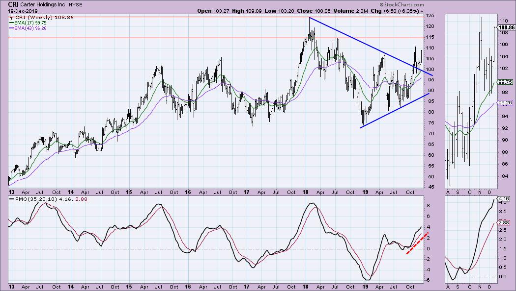The width and height of the screenshot is (516, 291).
Task: Select the EMA(17) 99.75 legend entry
Action: pos(30,23)
